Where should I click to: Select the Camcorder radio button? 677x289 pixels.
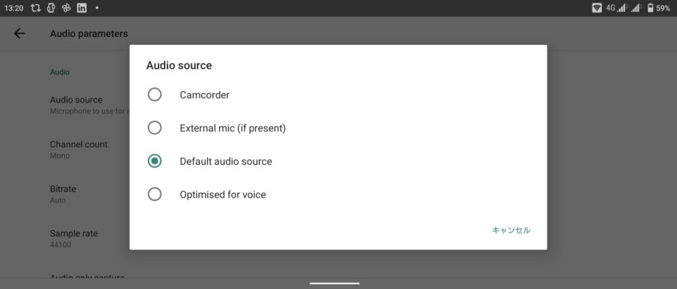(x=155, y=95)
